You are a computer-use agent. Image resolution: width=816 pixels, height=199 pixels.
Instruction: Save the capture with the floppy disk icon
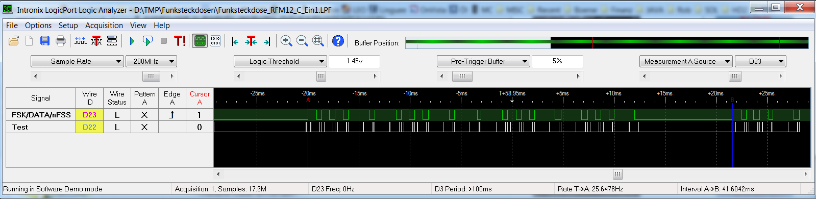tap(45, 41)
